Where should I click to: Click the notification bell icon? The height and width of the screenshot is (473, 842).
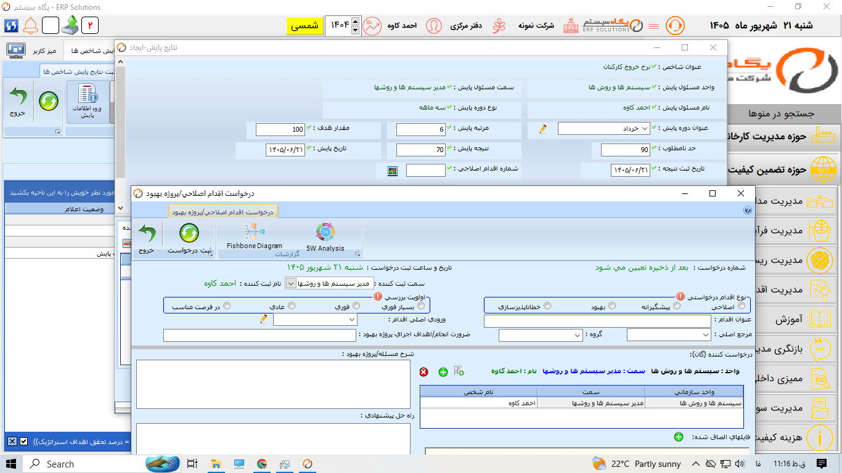[30, 25]
